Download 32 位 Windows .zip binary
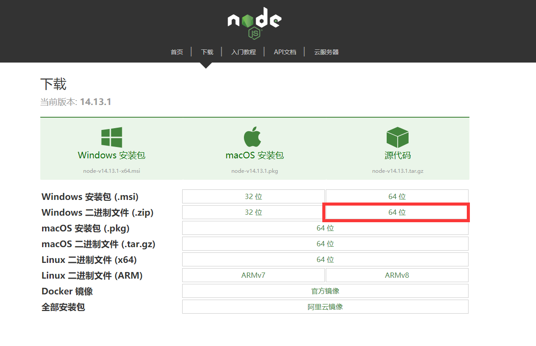Viewport: 536px width, 346px height. click(x=254, y=212)
